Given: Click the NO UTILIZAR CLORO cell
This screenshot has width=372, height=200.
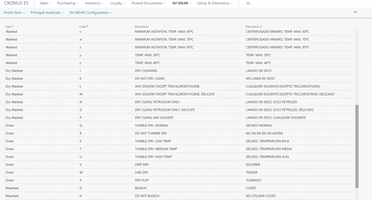Looking at the screenshot, I should pyautogui.click(x=261, y=196).
